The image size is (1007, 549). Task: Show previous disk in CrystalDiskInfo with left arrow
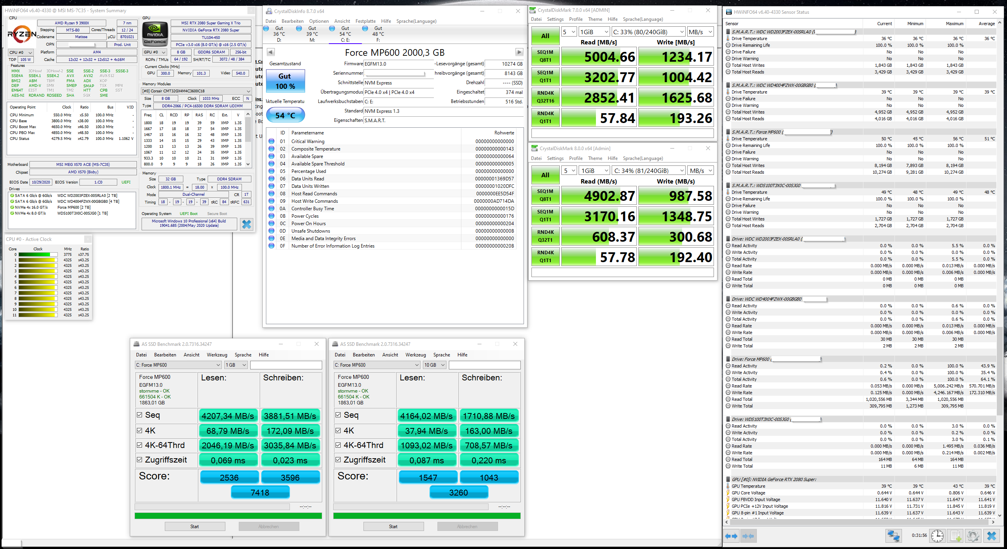[x=271, y=52]
